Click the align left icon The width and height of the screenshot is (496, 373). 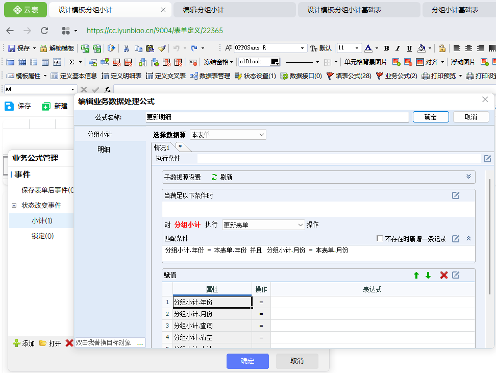[x=457, y=48]
